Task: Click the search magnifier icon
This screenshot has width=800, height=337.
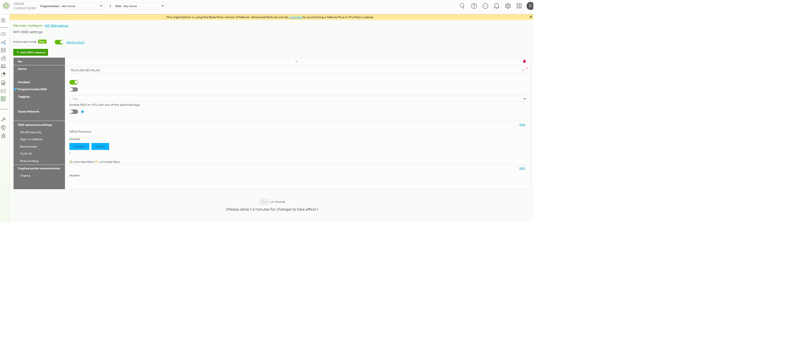Action: pos(462,6)
